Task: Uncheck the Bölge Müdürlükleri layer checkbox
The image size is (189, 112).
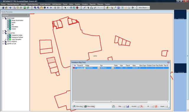Action: pyautogui.click(x=8, y=20)
